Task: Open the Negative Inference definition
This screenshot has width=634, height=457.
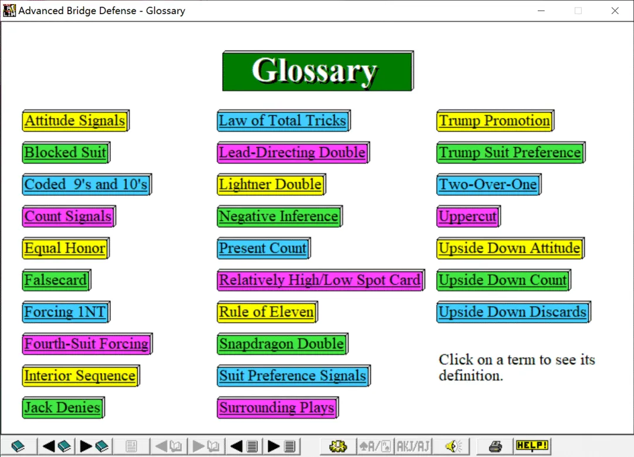Action: (280, 216)
